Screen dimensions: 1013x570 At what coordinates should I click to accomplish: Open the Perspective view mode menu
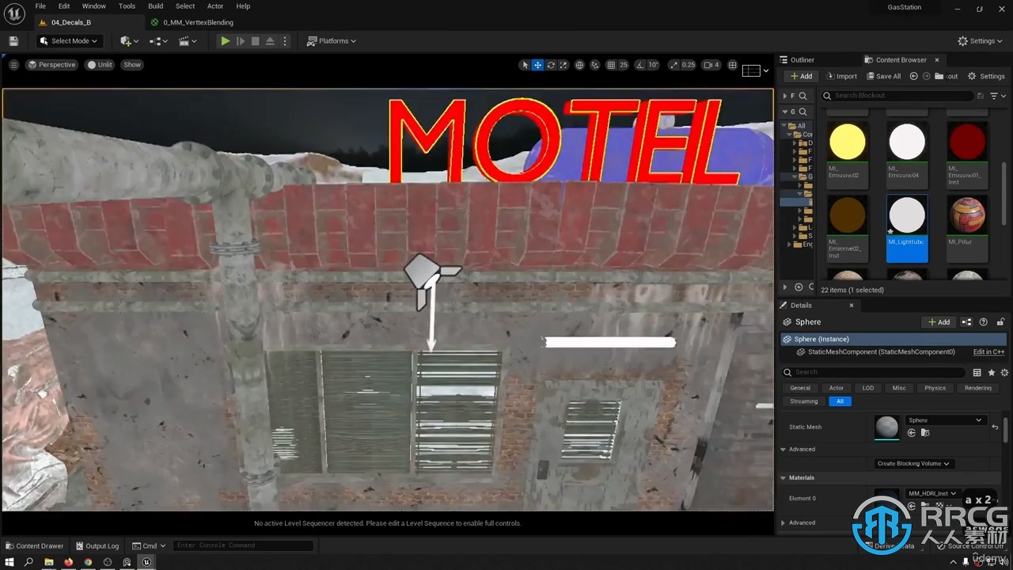pos(52,65)
